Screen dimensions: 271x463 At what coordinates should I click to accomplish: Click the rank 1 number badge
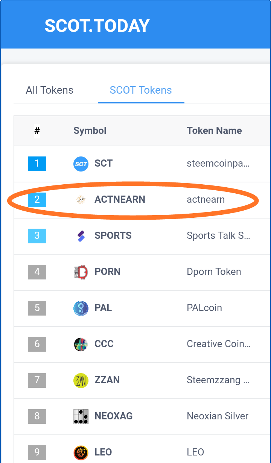[37, 164]
